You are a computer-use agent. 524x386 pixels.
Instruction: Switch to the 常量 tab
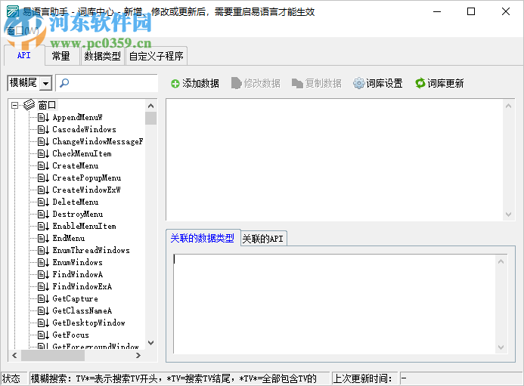click(x=60, y=56)
